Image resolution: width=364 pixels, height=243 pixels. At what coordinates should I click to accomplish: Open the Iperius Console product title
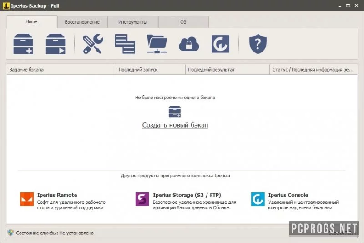[288, 195]
